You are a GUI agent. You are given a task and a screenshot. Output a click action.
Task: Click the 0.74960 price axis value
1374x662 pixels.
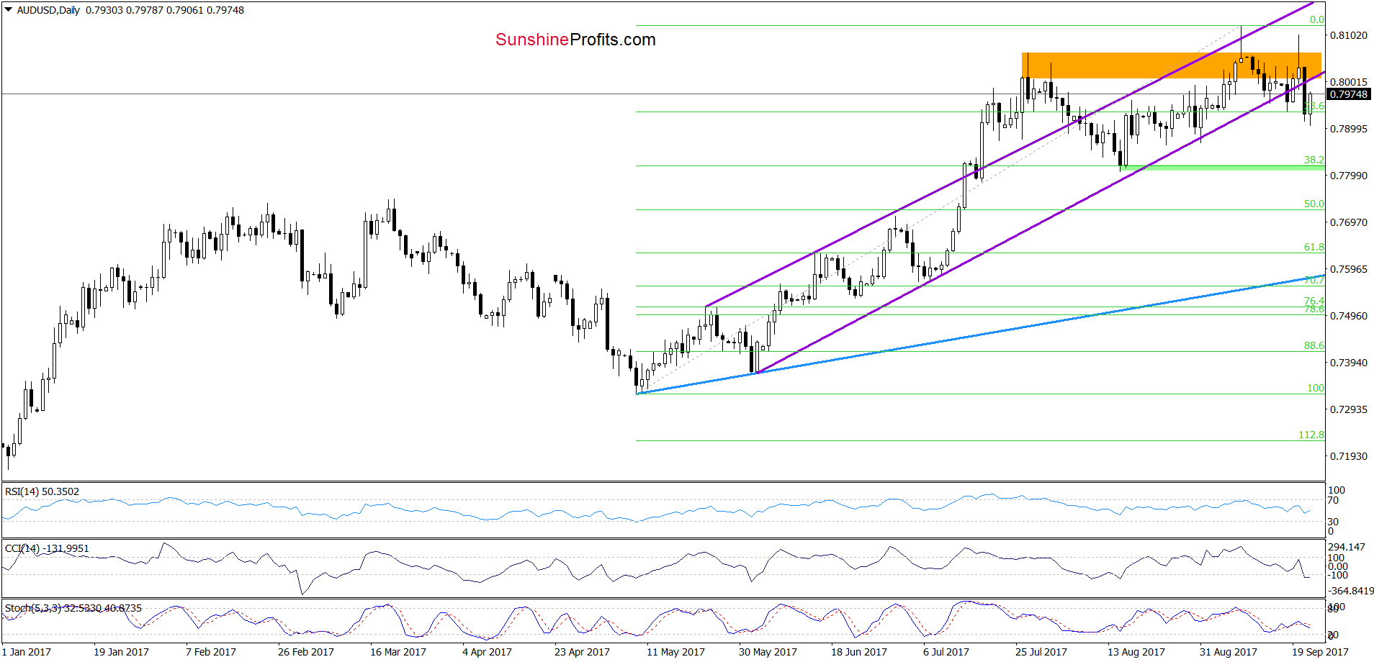point(1348,316)
